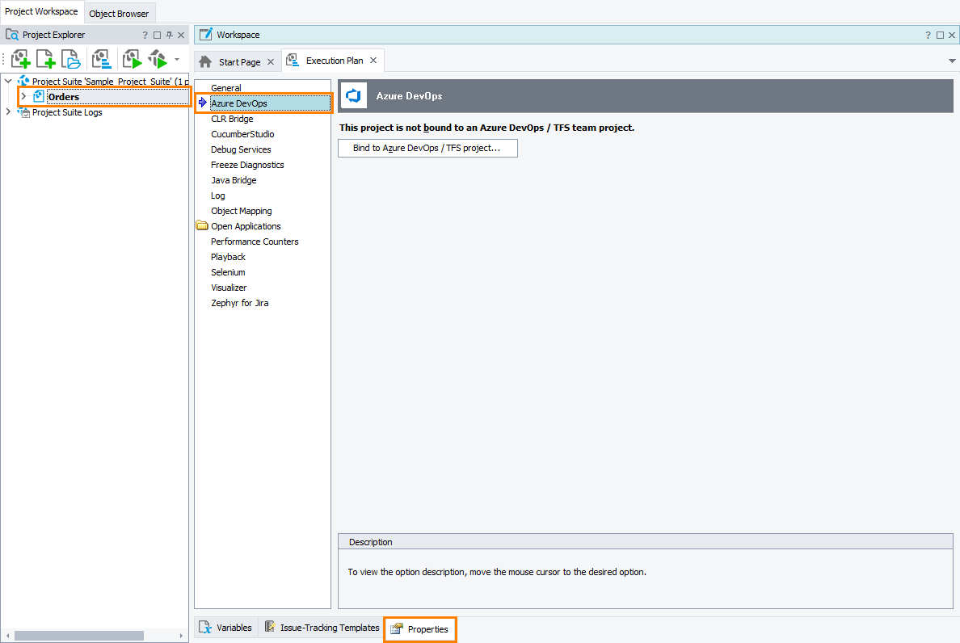This screenshot has width=960, height=643.
Task: Click the Azure DevOps logo icon
Action: tap(352, 95)
